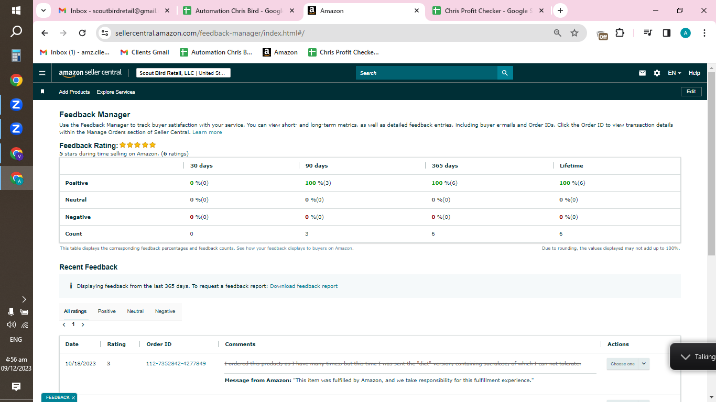The width and height of the screenshot is (716, 402).
Task: Open Seller Central messages envelope icon
Action: [x=642, y=73]
